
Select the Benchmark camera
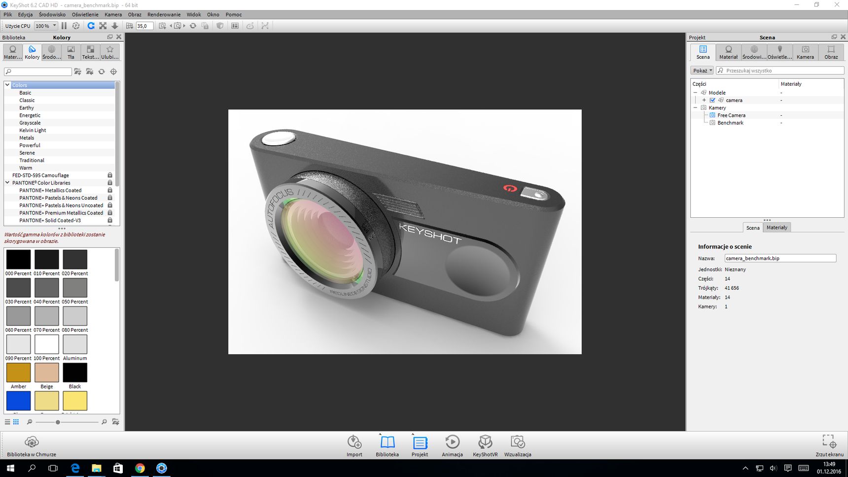(730, 123)
